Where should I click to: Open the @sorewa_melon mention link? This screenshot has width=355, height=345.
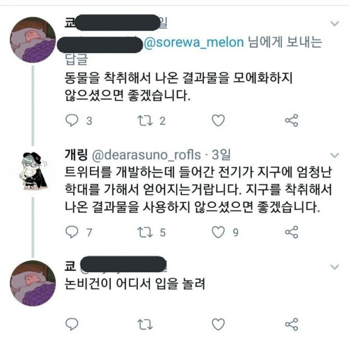pos(193,43)
